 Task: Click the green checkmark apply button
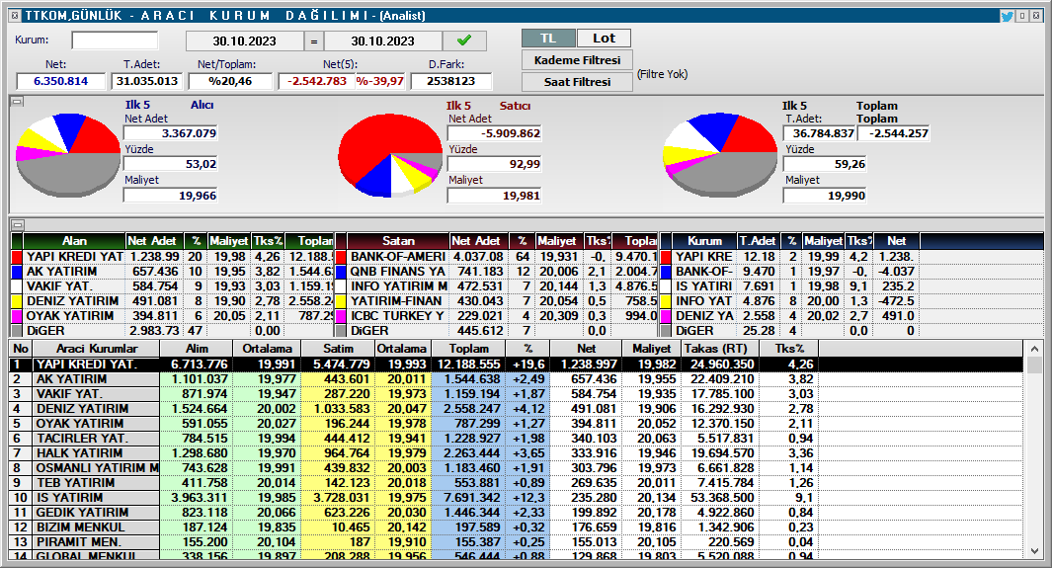pyautogui.click(x=464, y=41)
